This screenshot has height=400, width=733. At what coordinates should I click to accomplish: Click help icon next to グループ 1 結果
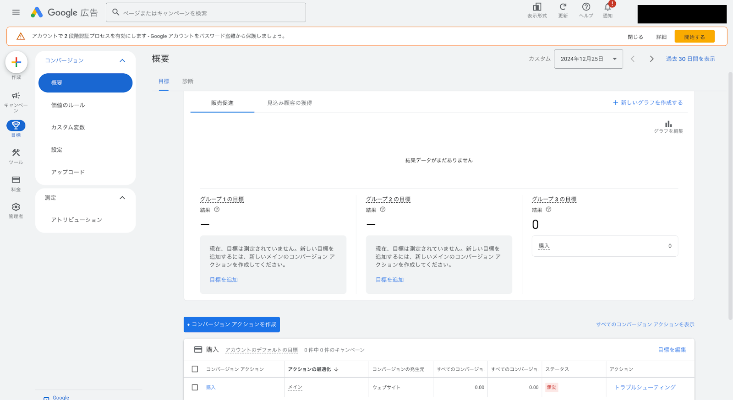coord(217,210)
